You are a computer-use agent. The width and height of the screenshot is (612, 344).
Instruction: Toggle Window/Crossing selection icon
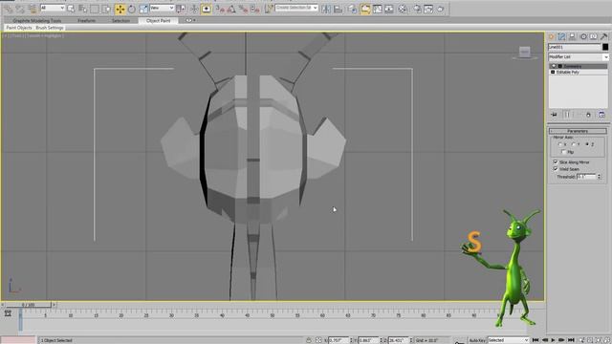pos(106,9)
